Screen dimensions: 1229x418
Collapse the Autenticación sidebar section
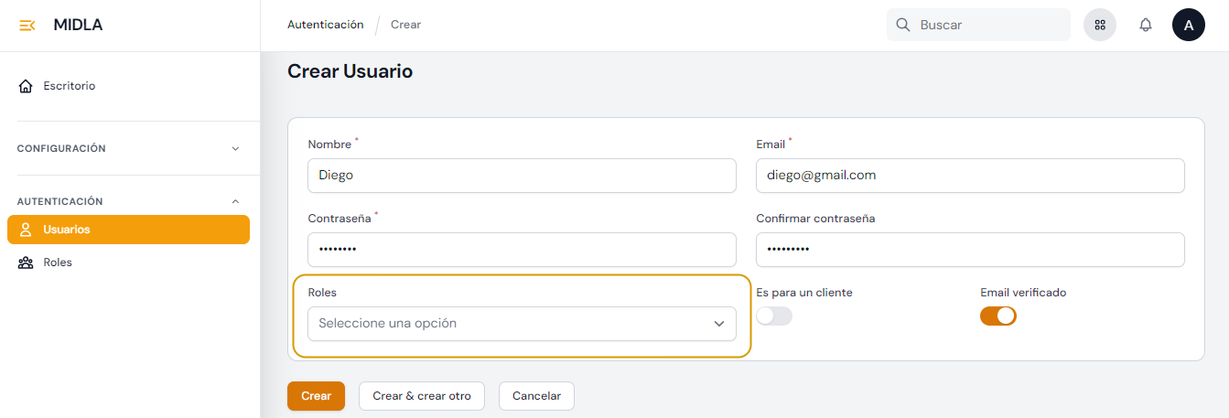click(x=235, y=201)
